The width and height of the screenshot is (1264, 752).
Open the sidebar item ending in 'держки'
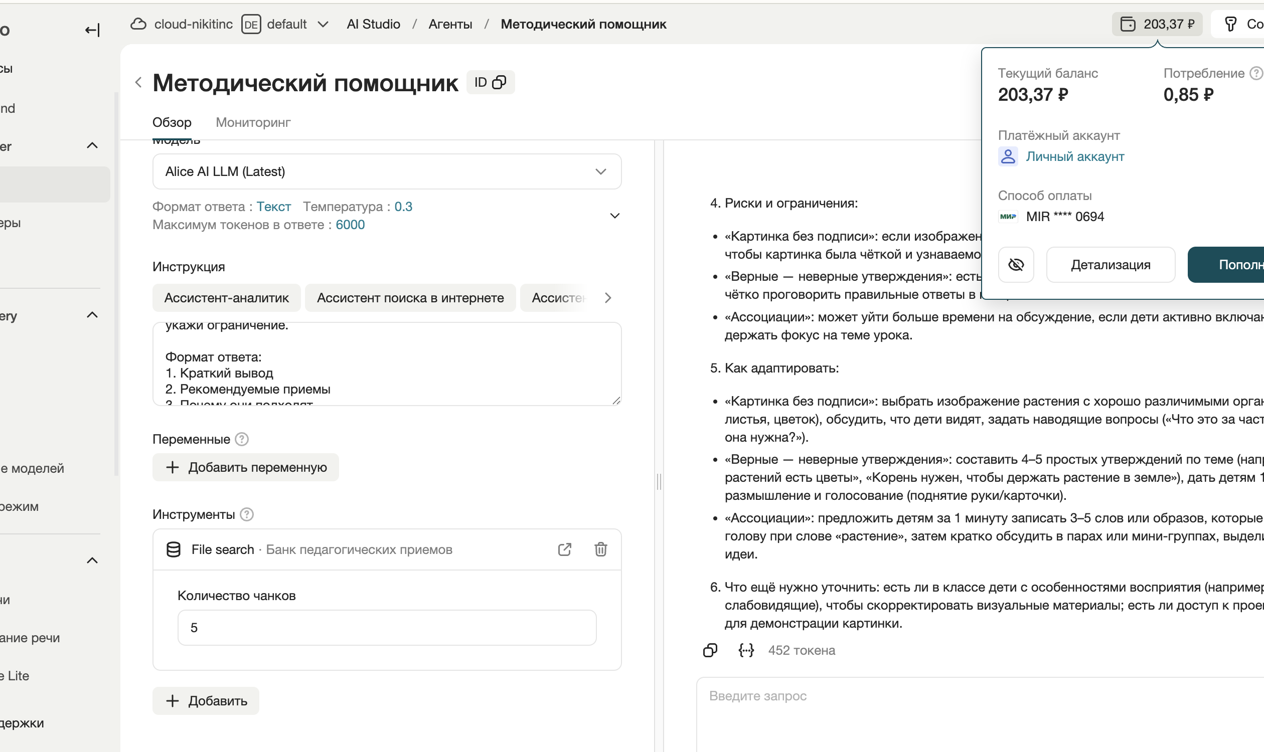tap(22, 723)
